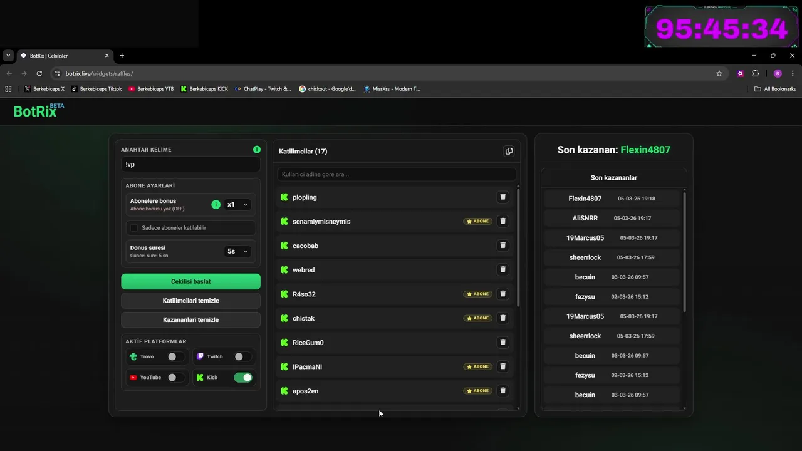Image resolution: width=802 pixels, height=451 pixels.
Task: Open Berkebiceps KICK bookmark
Action: click(x=204, y=89)
